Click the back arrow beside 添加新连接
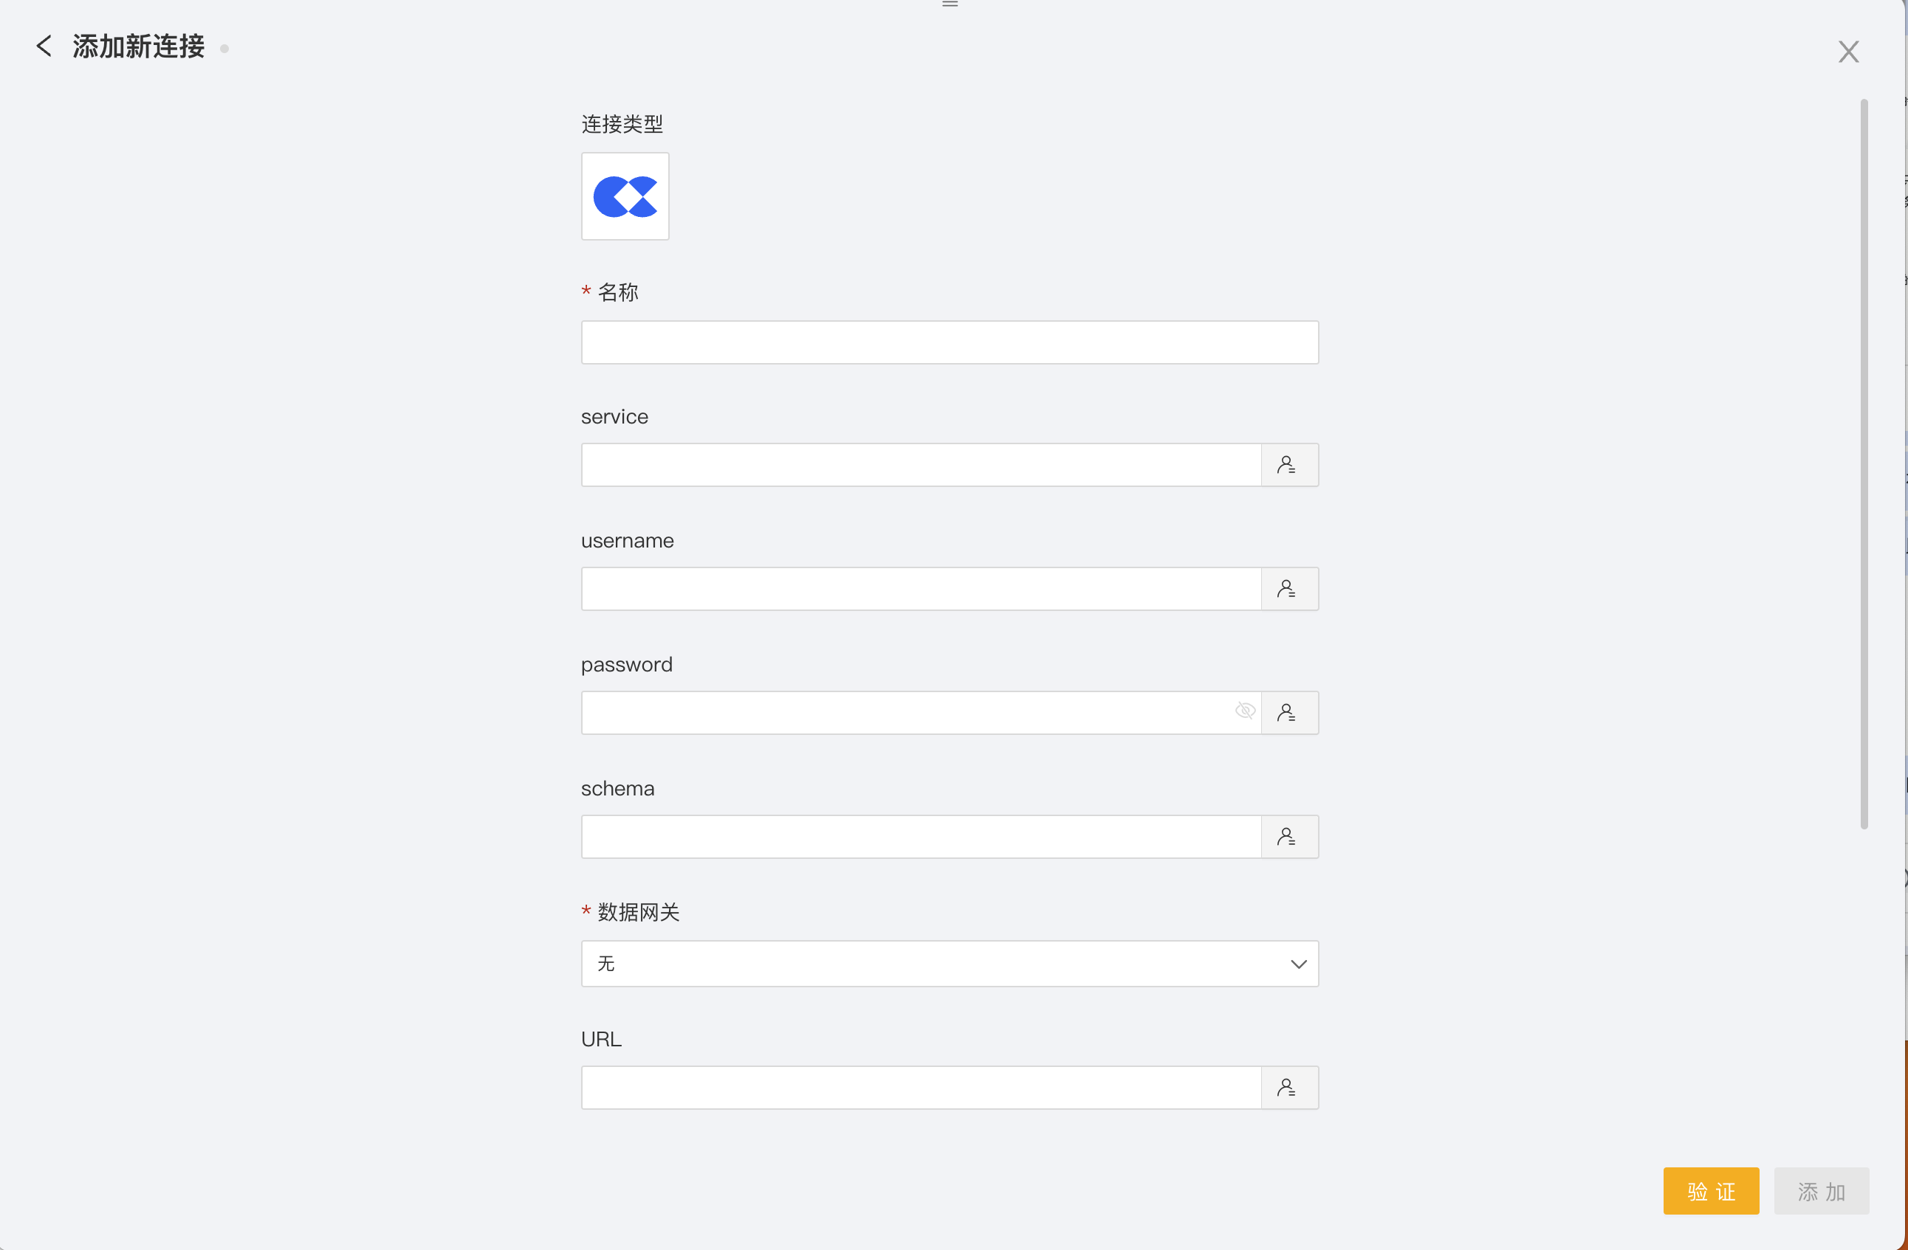The image size is (1908, 1250). (x=44, y=46)
